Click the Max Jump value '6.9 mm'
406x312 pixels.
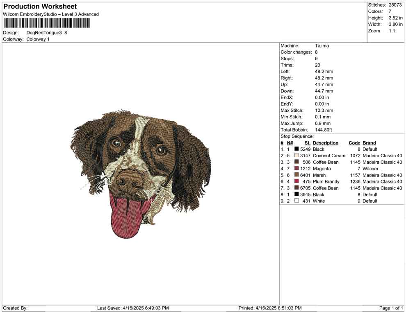323,123
